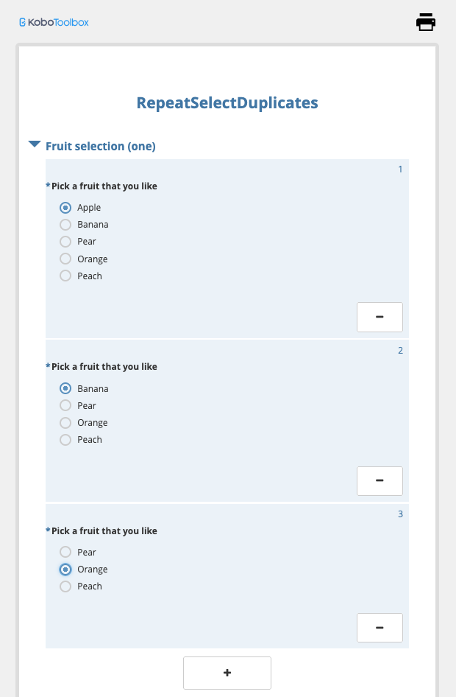Click the printer icon
456x697 pixels.
click(x=425, y=22)
